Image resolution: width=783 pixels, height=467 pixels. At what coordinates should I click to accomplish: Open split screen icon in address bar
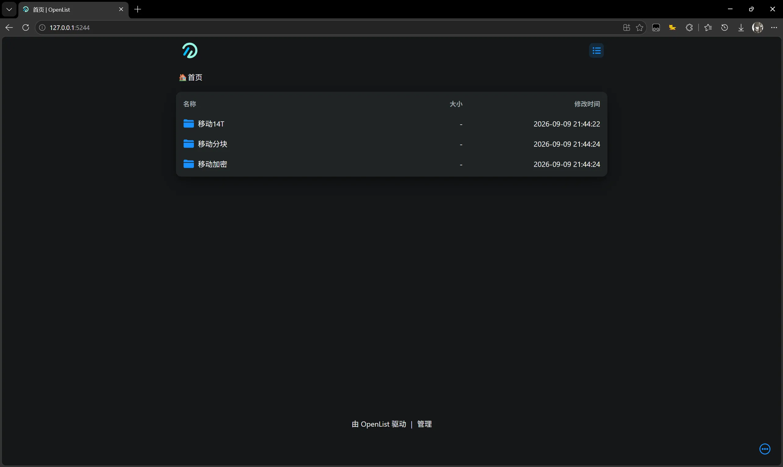pos(626,28)
